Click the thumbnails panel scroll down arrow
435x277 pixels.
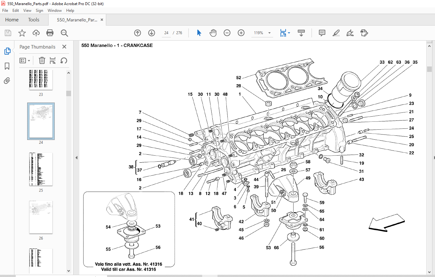69,271
